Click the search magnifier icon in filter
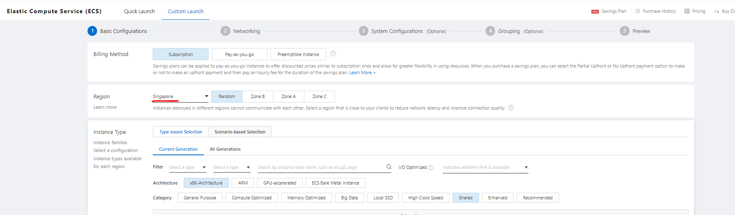This screenshot has width=735, height=215. pyautogui.click(x=389, y=167)
